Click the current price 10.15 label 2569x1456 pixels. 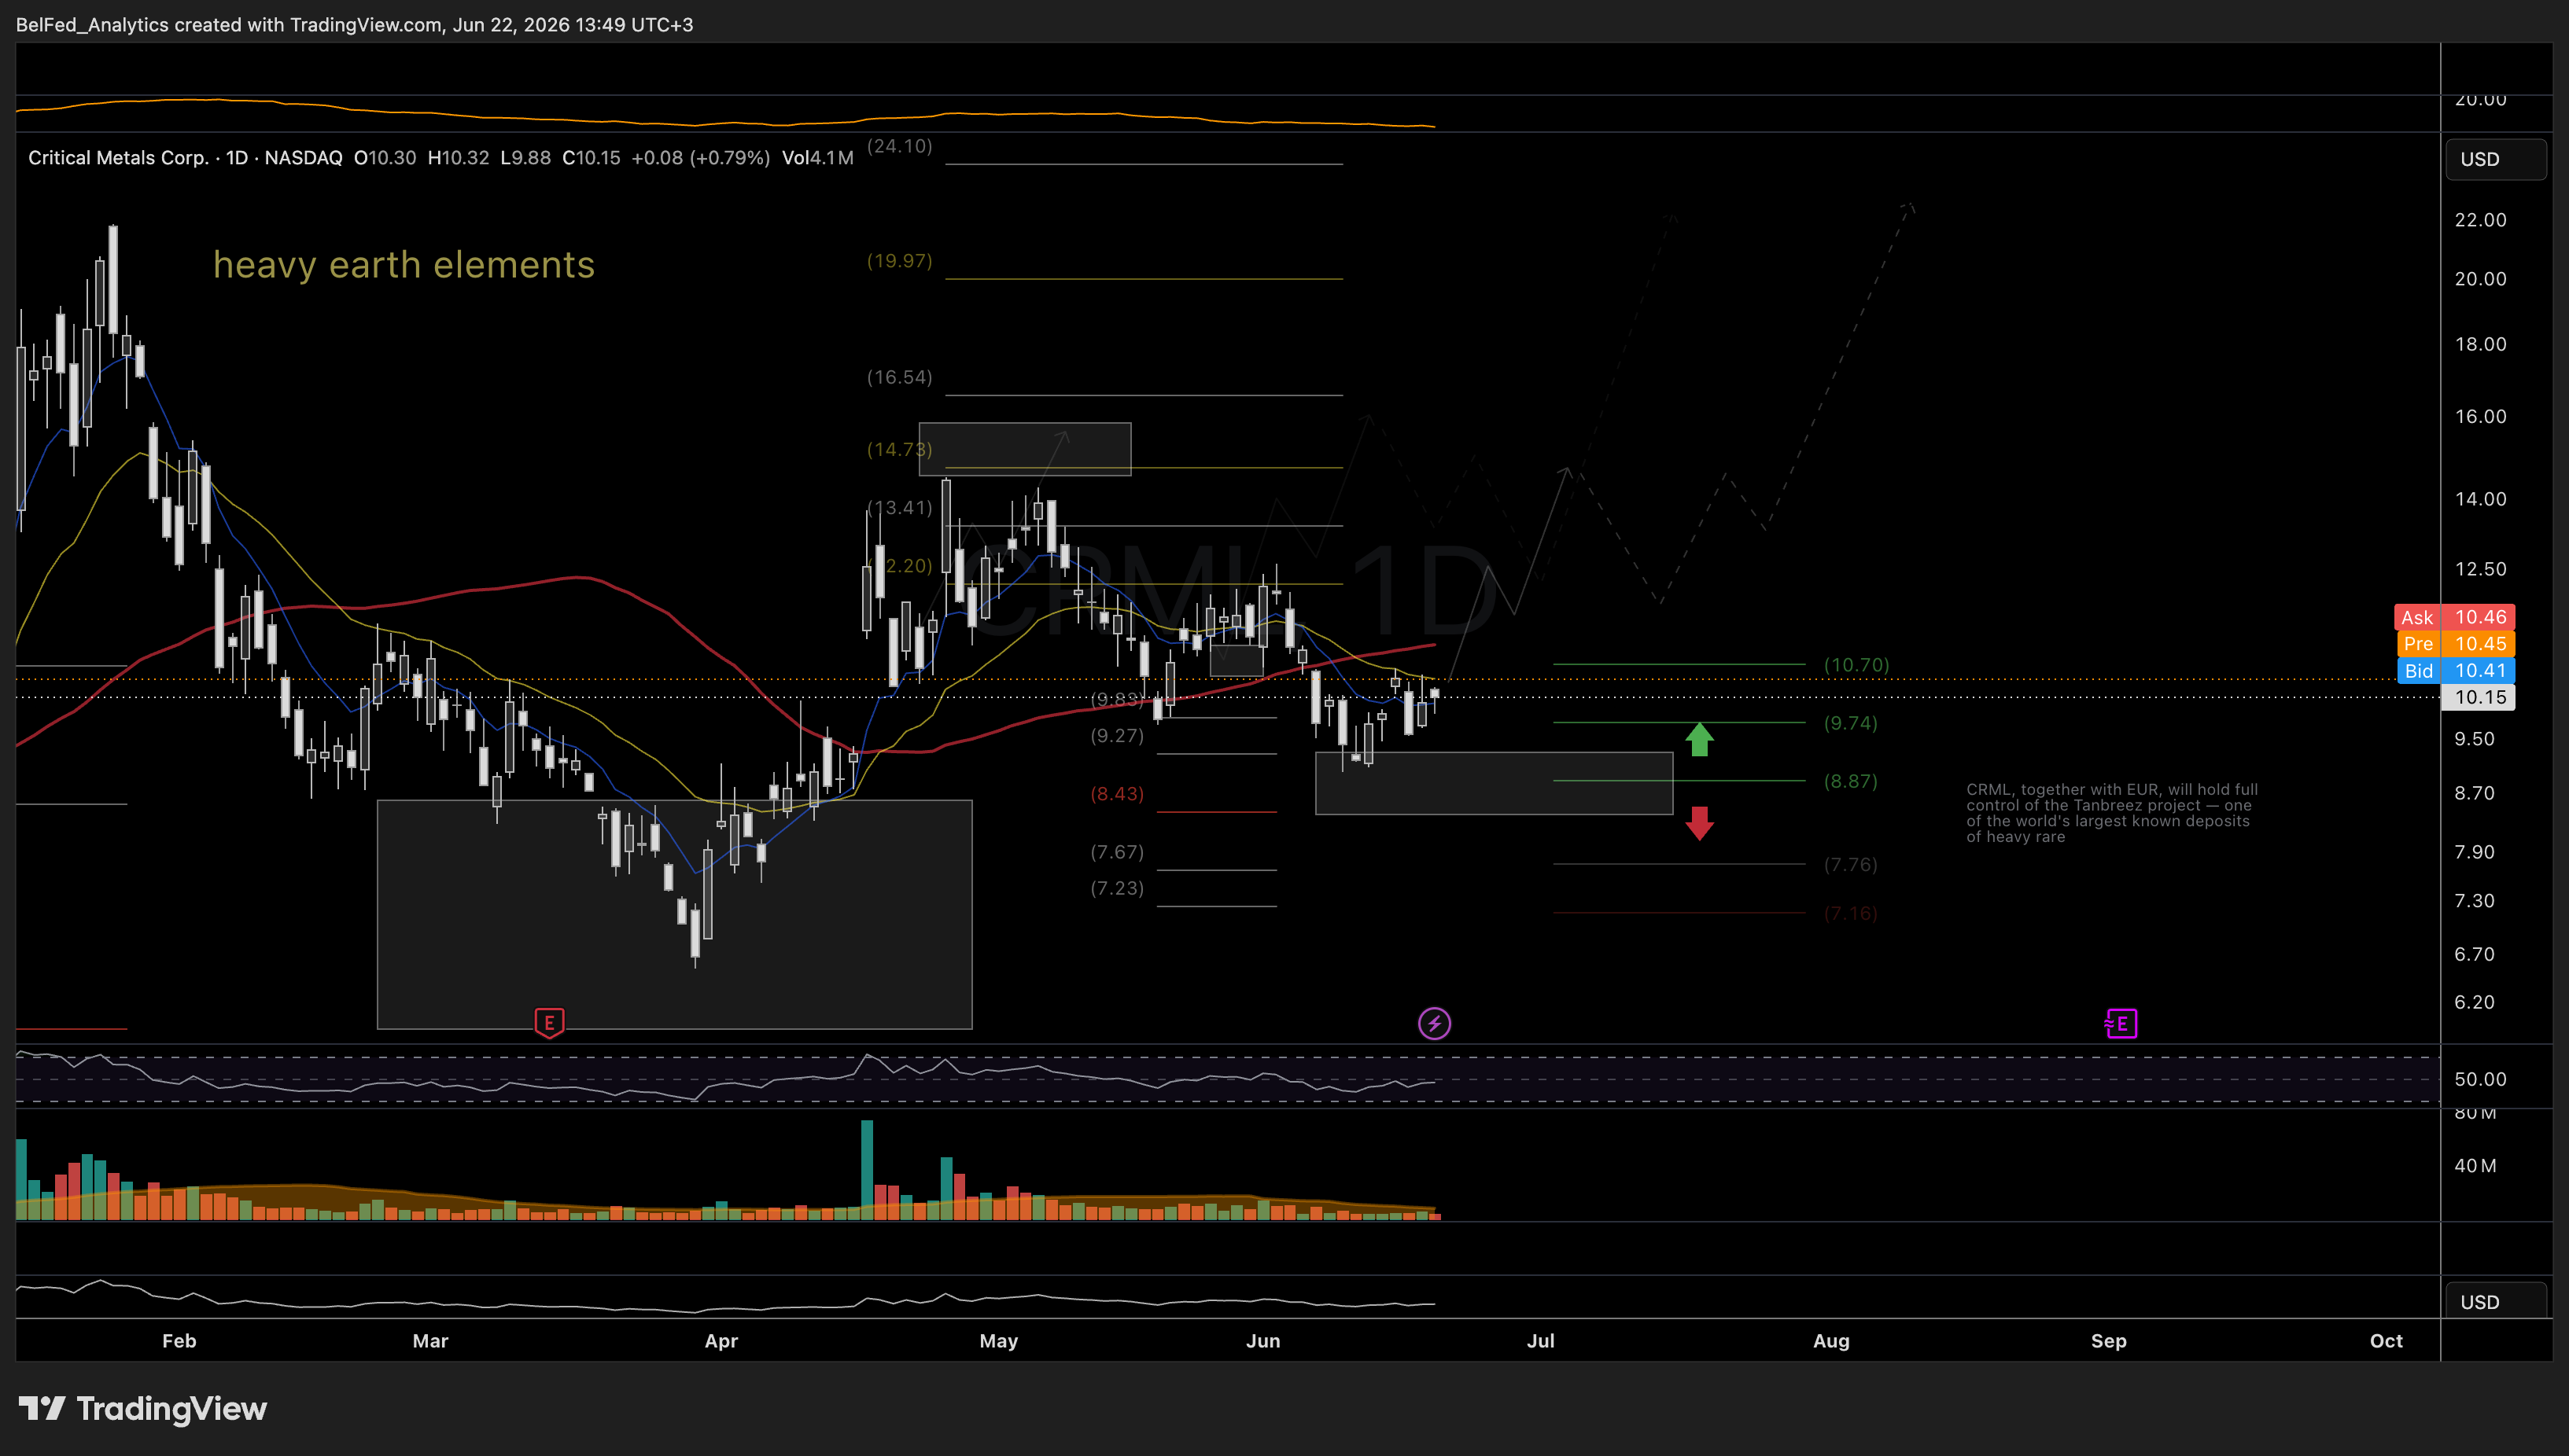(x=2479, y=697)
